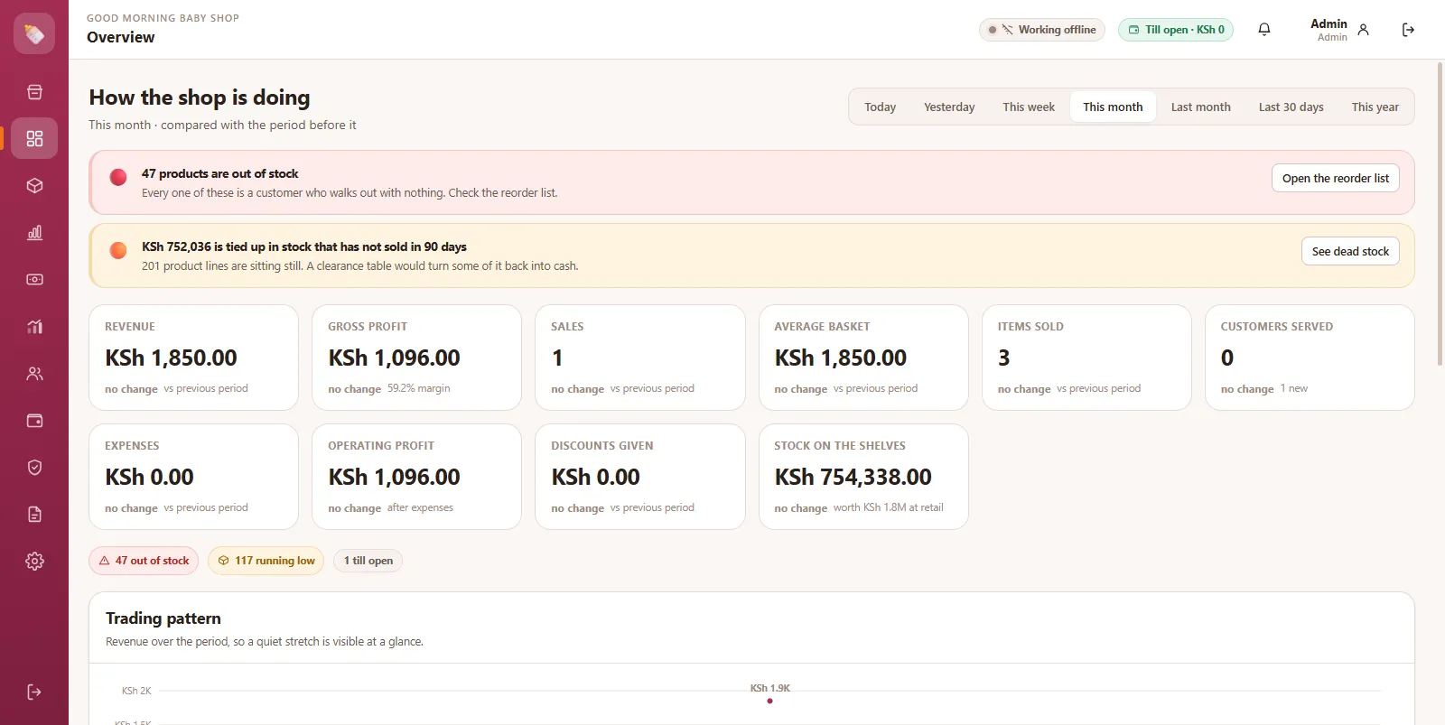The height and width of the screenshot is (725, 1445).
Task: Select the Last month period tab
Action: tap(1200, 107)
